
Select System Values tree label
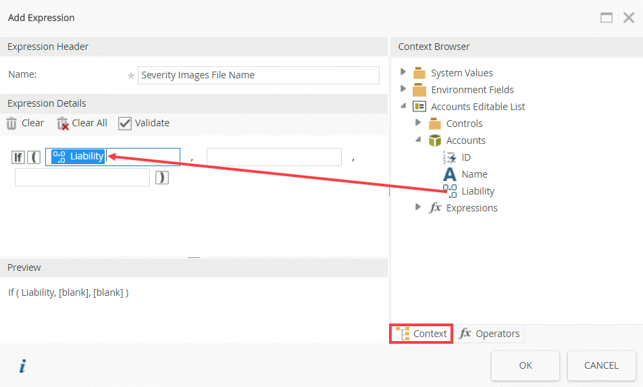(x=462, y=73)
